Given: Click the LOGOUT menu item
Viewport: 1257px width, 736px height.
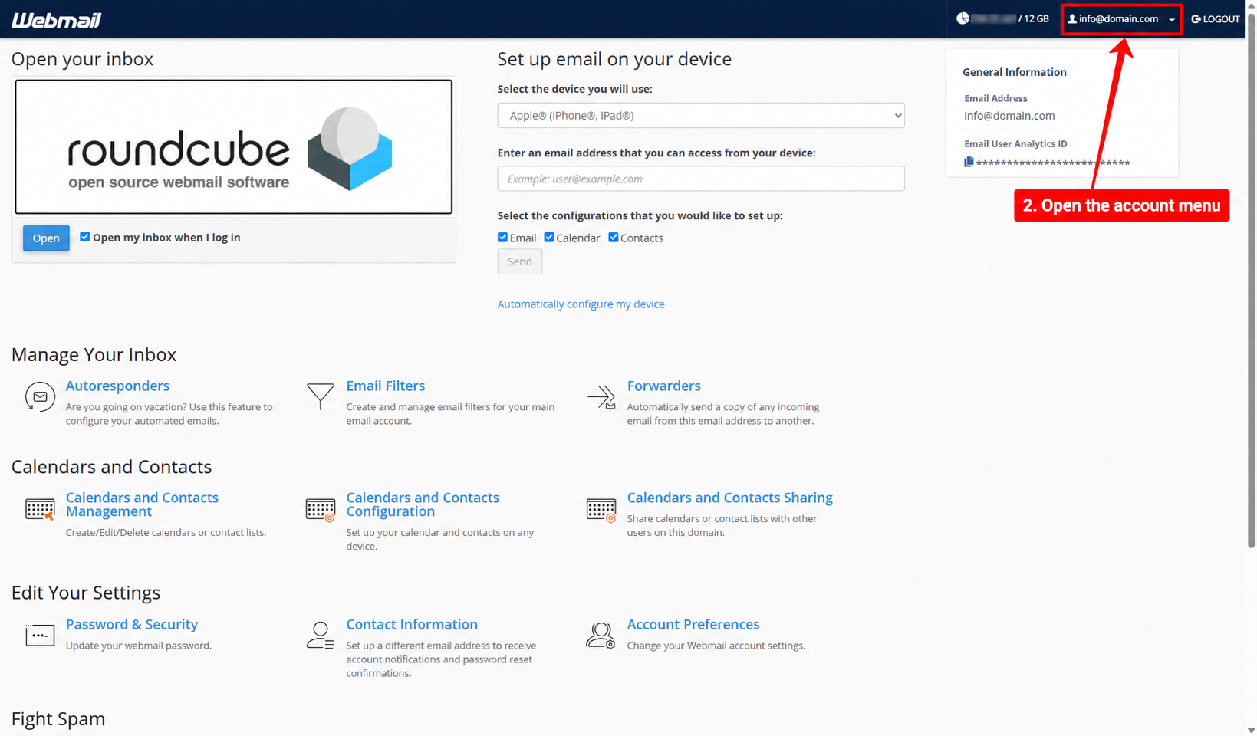Looking at the screenshot, I should 1216,19.
